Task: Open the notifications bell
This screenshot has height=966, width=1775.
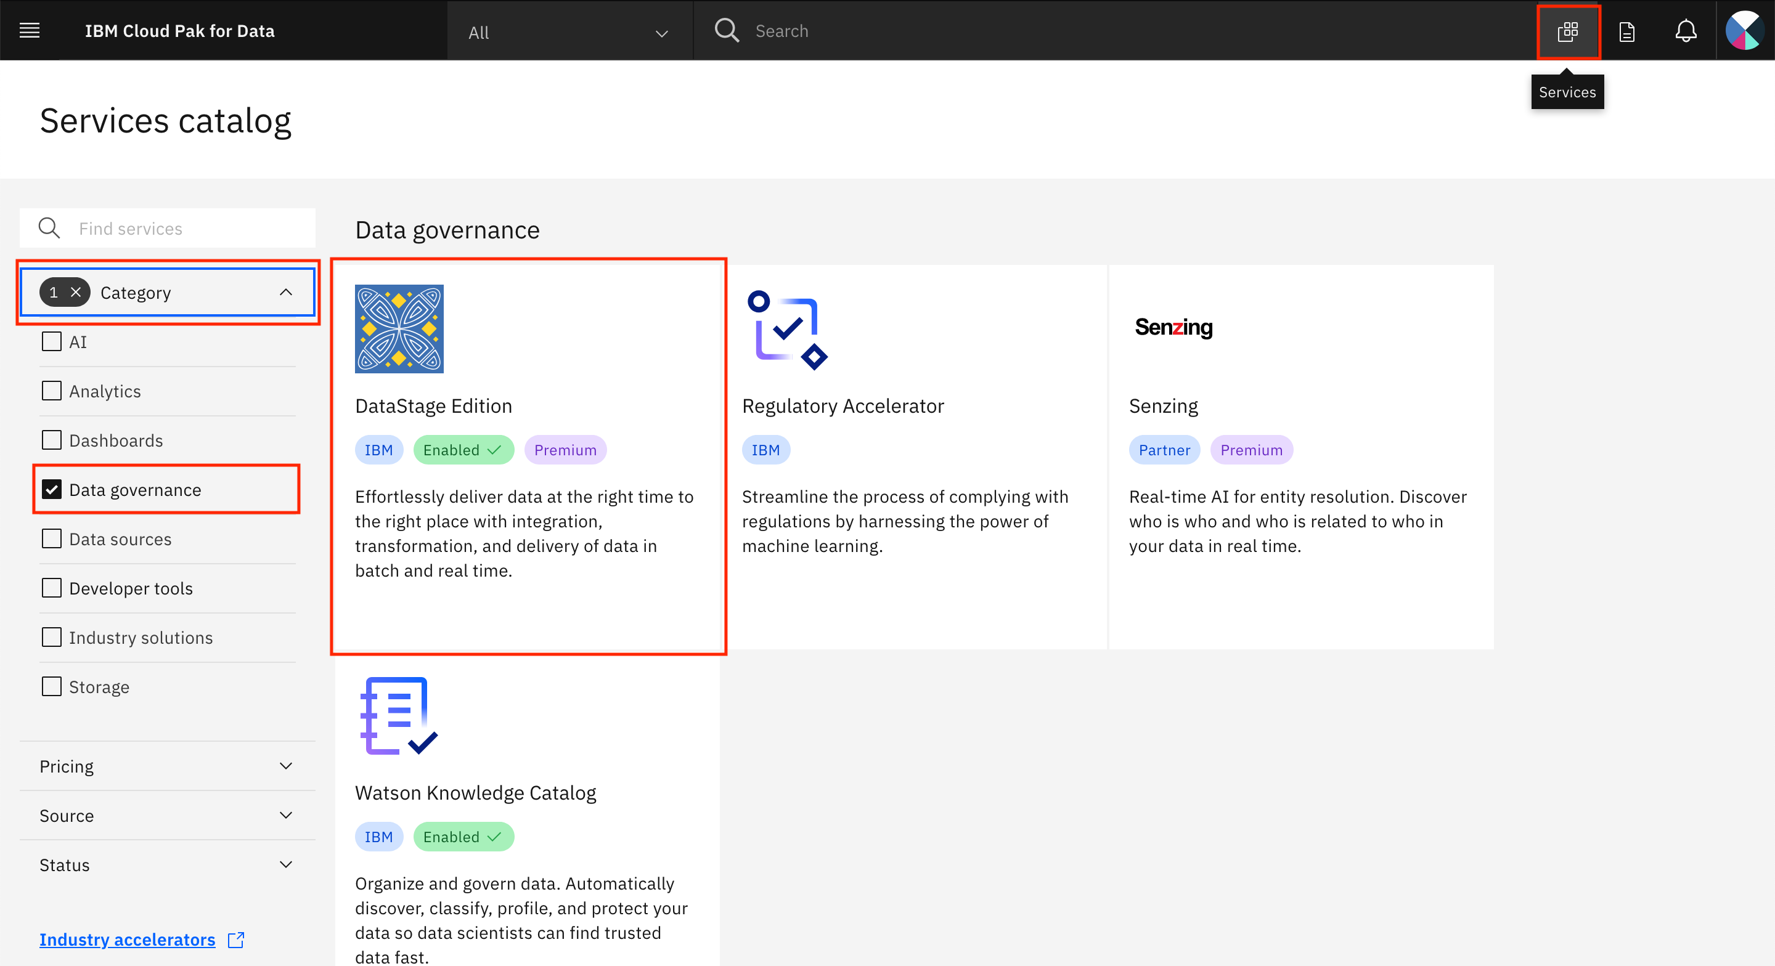Action: pos(1686,31)
